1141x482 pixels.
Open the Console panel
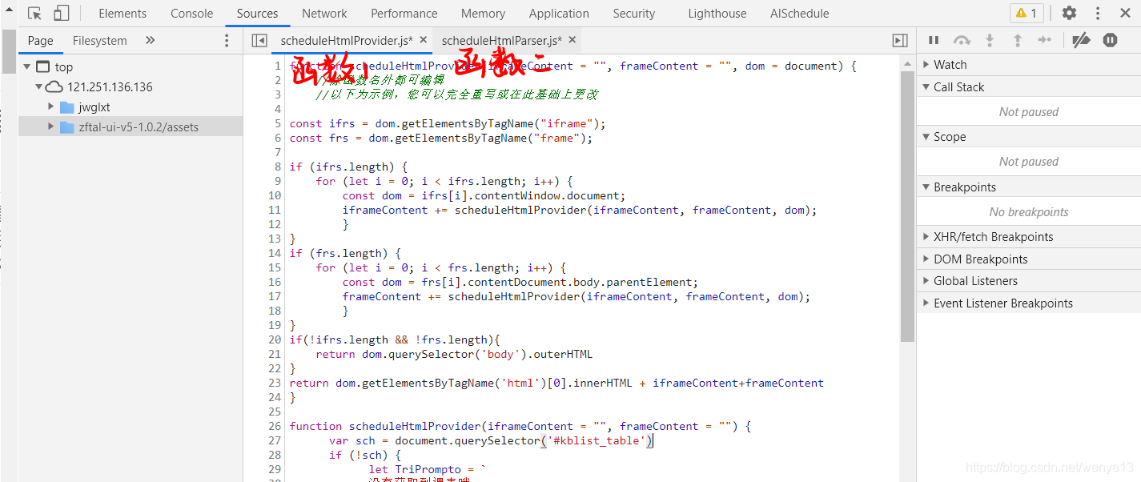(192, 14)
